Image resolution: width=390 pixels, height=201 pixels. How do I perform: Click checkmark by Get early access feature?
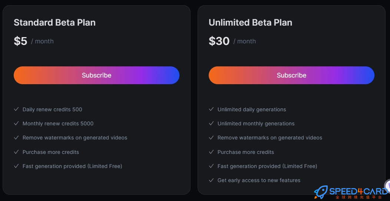pos(211,180)
